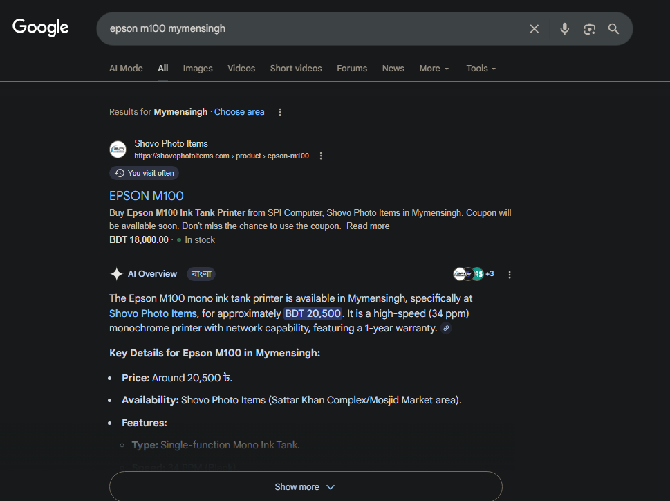The width and height of the screenshot is (670, 501).
Task: Switch to the Images tab
Action: pyautogui.click(x=198, y=69)
